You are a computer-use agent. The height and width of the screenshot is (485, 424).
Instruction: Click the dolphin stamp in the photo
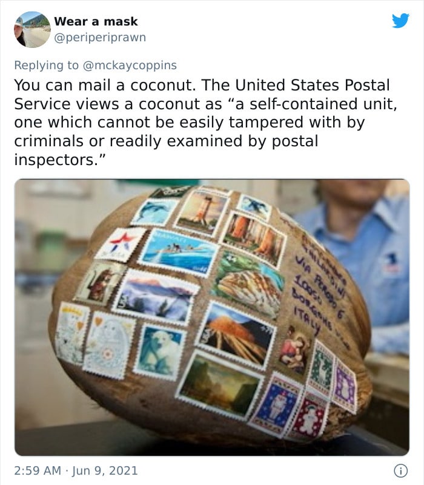point(154,212)
